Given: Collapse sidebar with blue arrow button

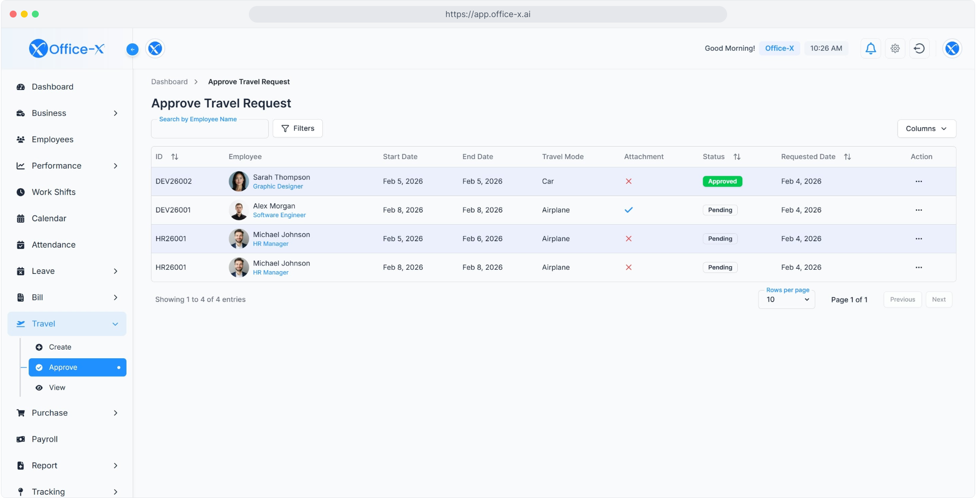Looking at the screenshot, I should [133, 49].
